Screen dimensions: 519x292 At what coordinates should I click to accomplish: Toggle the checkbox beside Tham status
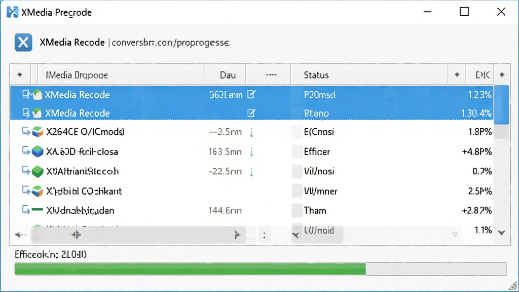pos(297,210)
